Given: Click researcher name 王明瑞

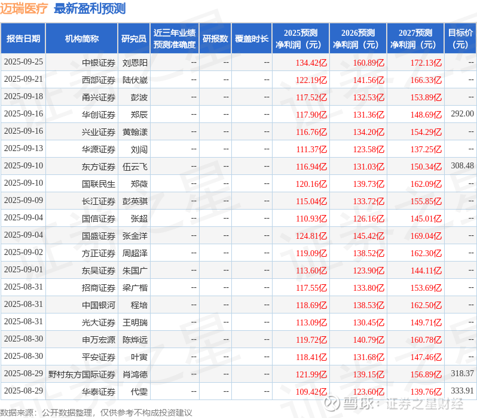Looking at the screenshot, I should pos(135,323).
